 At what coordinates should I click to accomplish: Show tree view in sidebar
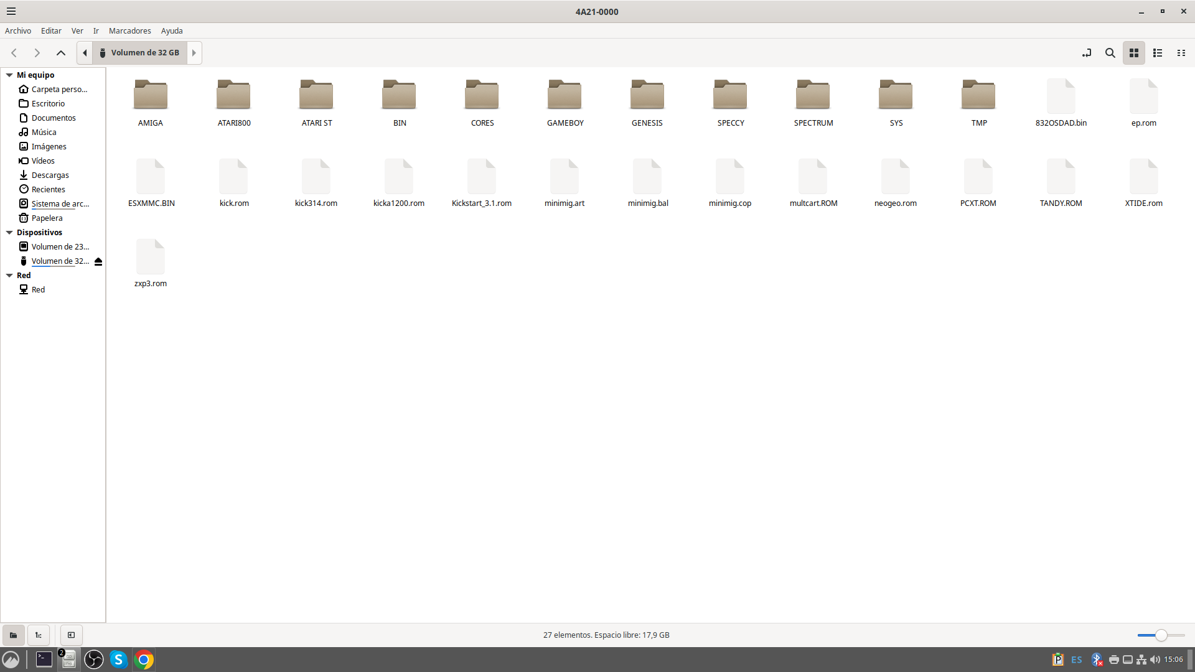click(x=39, y=635)
